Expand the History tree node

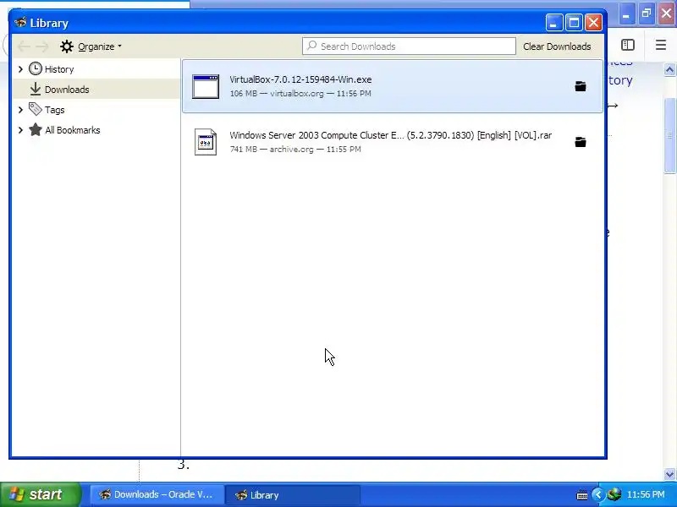pos(20,69)
